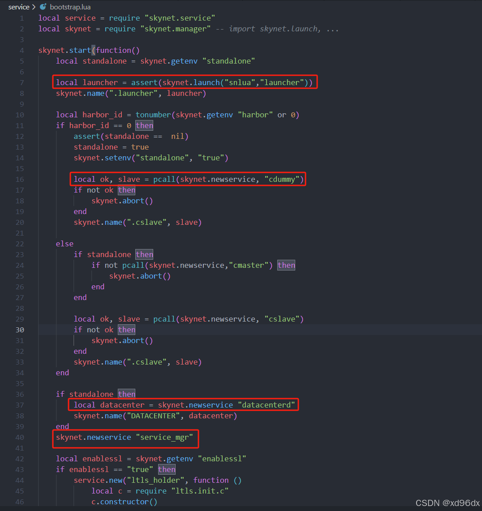Click "enablessl" string on line 42
Image resolution: width=482 pixels, height=511 pixels.
(x=222, y=459)
